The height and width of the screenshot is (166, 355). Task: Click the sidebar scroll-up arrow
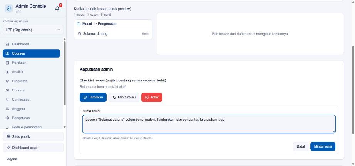(65, 39)
